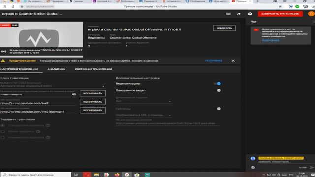Select active YouTube Studio browser tab

tap(241, 1)
